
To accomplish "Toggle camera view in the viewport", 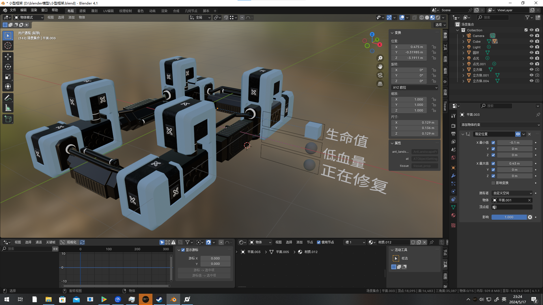I will click(x=380, y=75).
